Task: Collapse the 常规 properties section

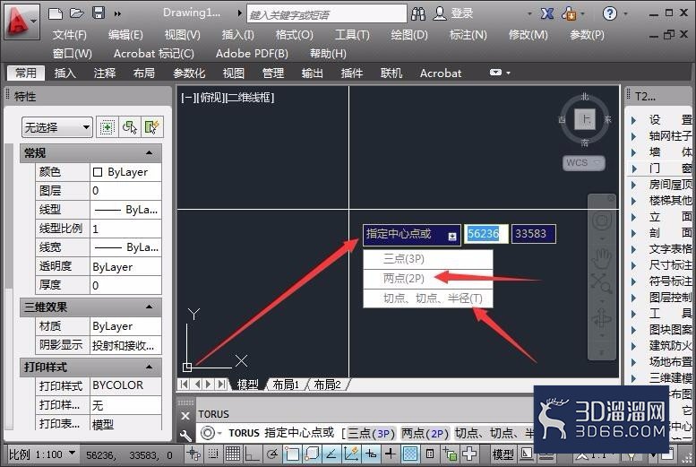Action: (149, 153)
